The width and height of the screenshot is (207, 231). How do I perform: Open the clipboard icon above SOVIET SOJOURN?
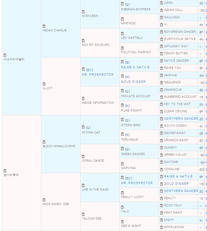(x=83, y=41)
